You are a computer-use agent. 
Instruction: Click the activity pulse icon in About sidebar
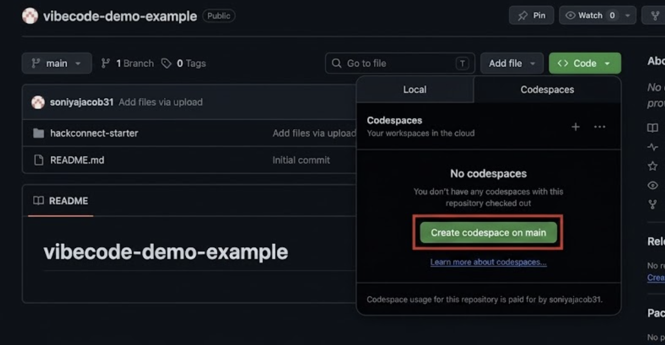tap(652, 147)
